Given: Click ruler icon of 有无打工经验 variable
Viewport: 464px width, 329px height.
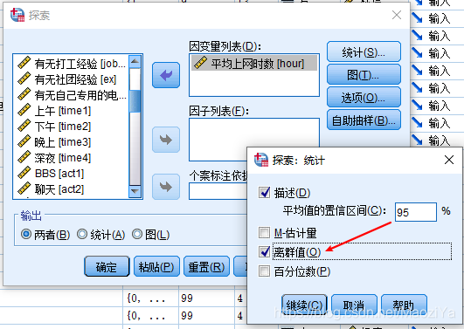Looking at the screenshot, I should [x=24, y=63].
